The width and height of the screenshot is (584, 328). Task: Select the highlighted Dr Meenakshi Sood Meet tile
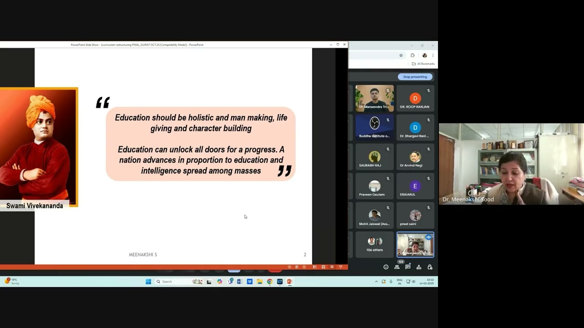click(x=415, y=245)
